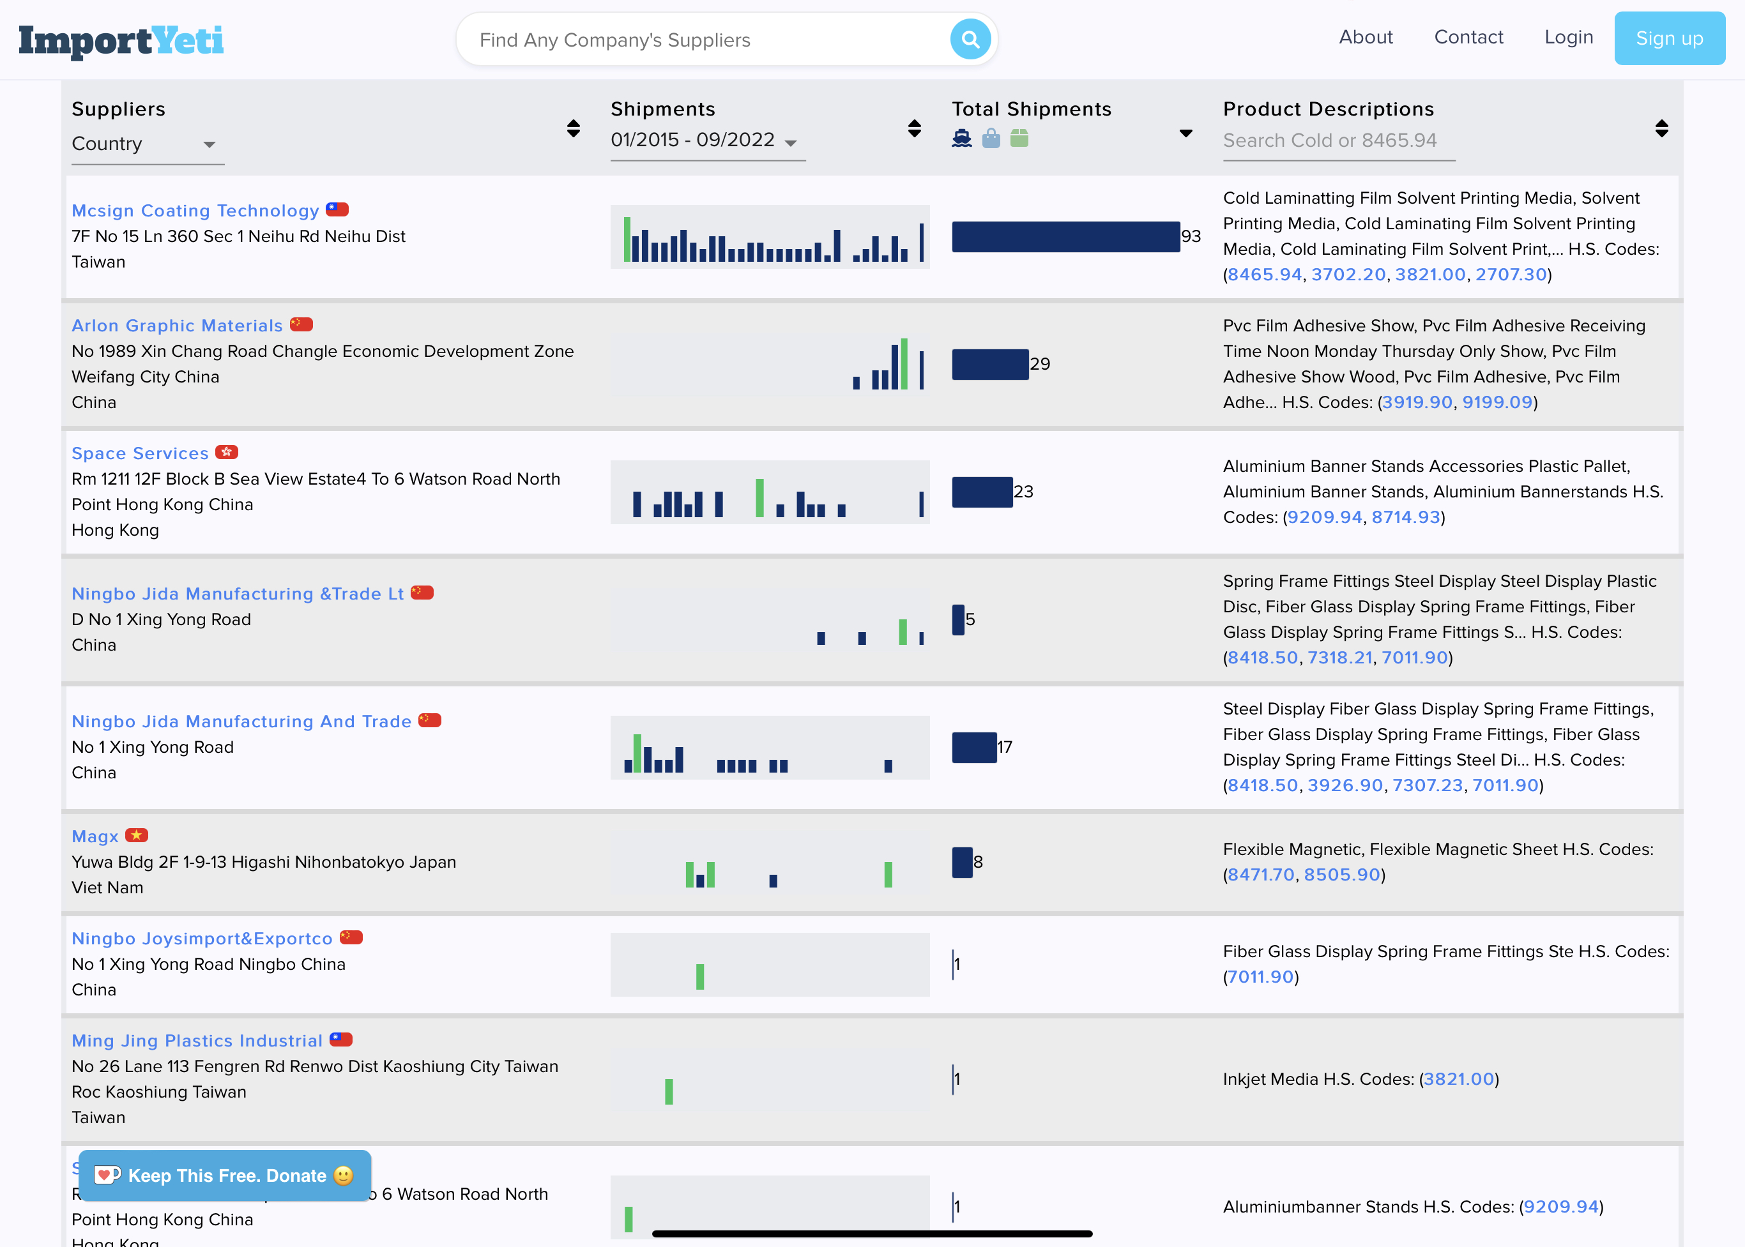Open Ningbo Jida Manufacturing And Trade link
The image size is (1745, 1247).
242,721
